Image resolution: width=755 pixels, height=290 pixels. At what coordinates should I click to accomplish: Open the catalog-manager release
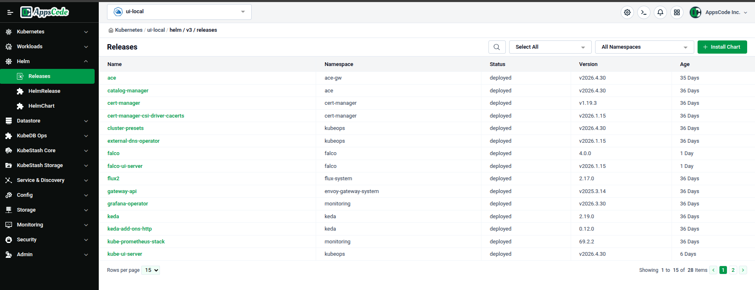[x=128, y=91]
